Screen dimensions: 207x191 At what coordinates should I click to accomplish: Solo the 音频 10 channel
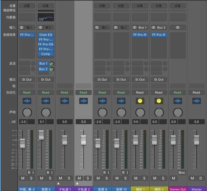tap(125, 178)
